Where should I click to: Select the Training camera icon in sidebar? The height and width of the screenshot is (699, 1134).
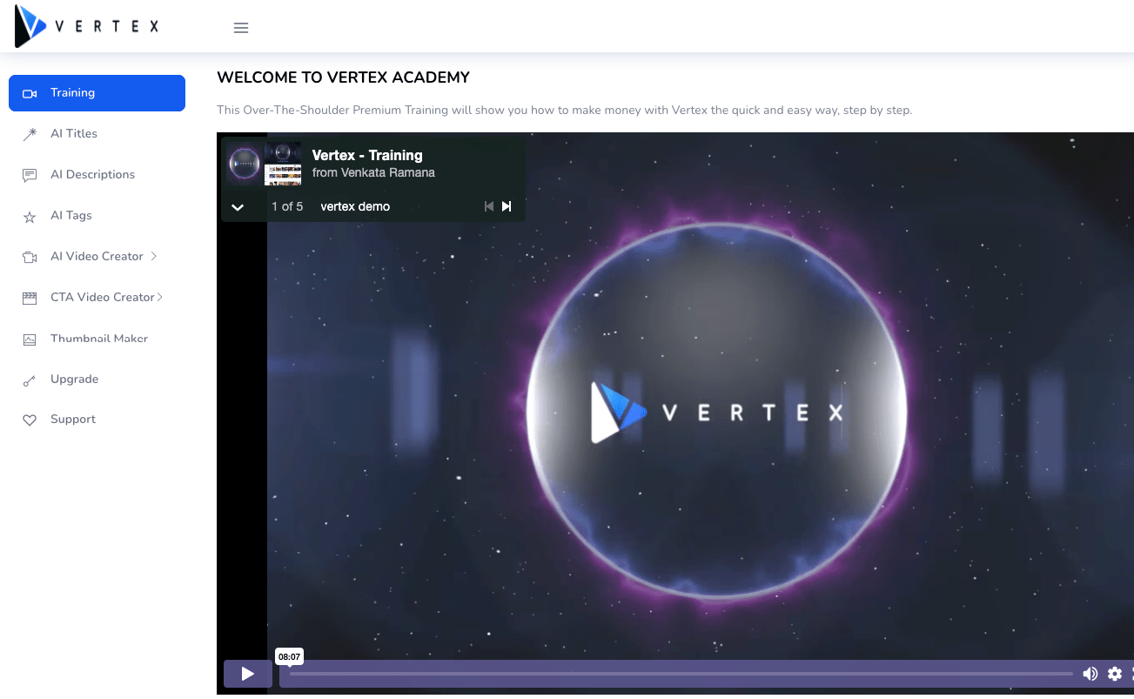coord(30,92)
